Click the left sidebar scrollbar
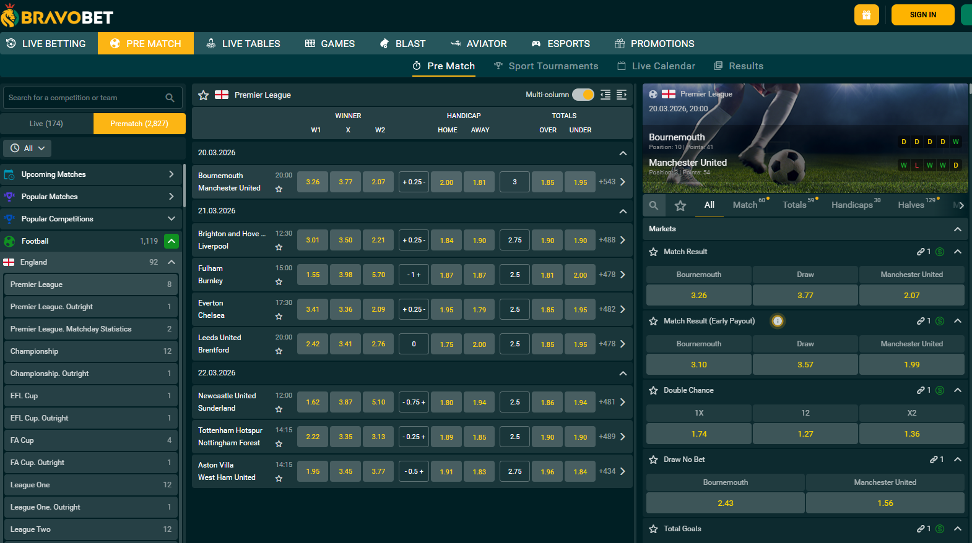972x543 pixels. point(184,186)
